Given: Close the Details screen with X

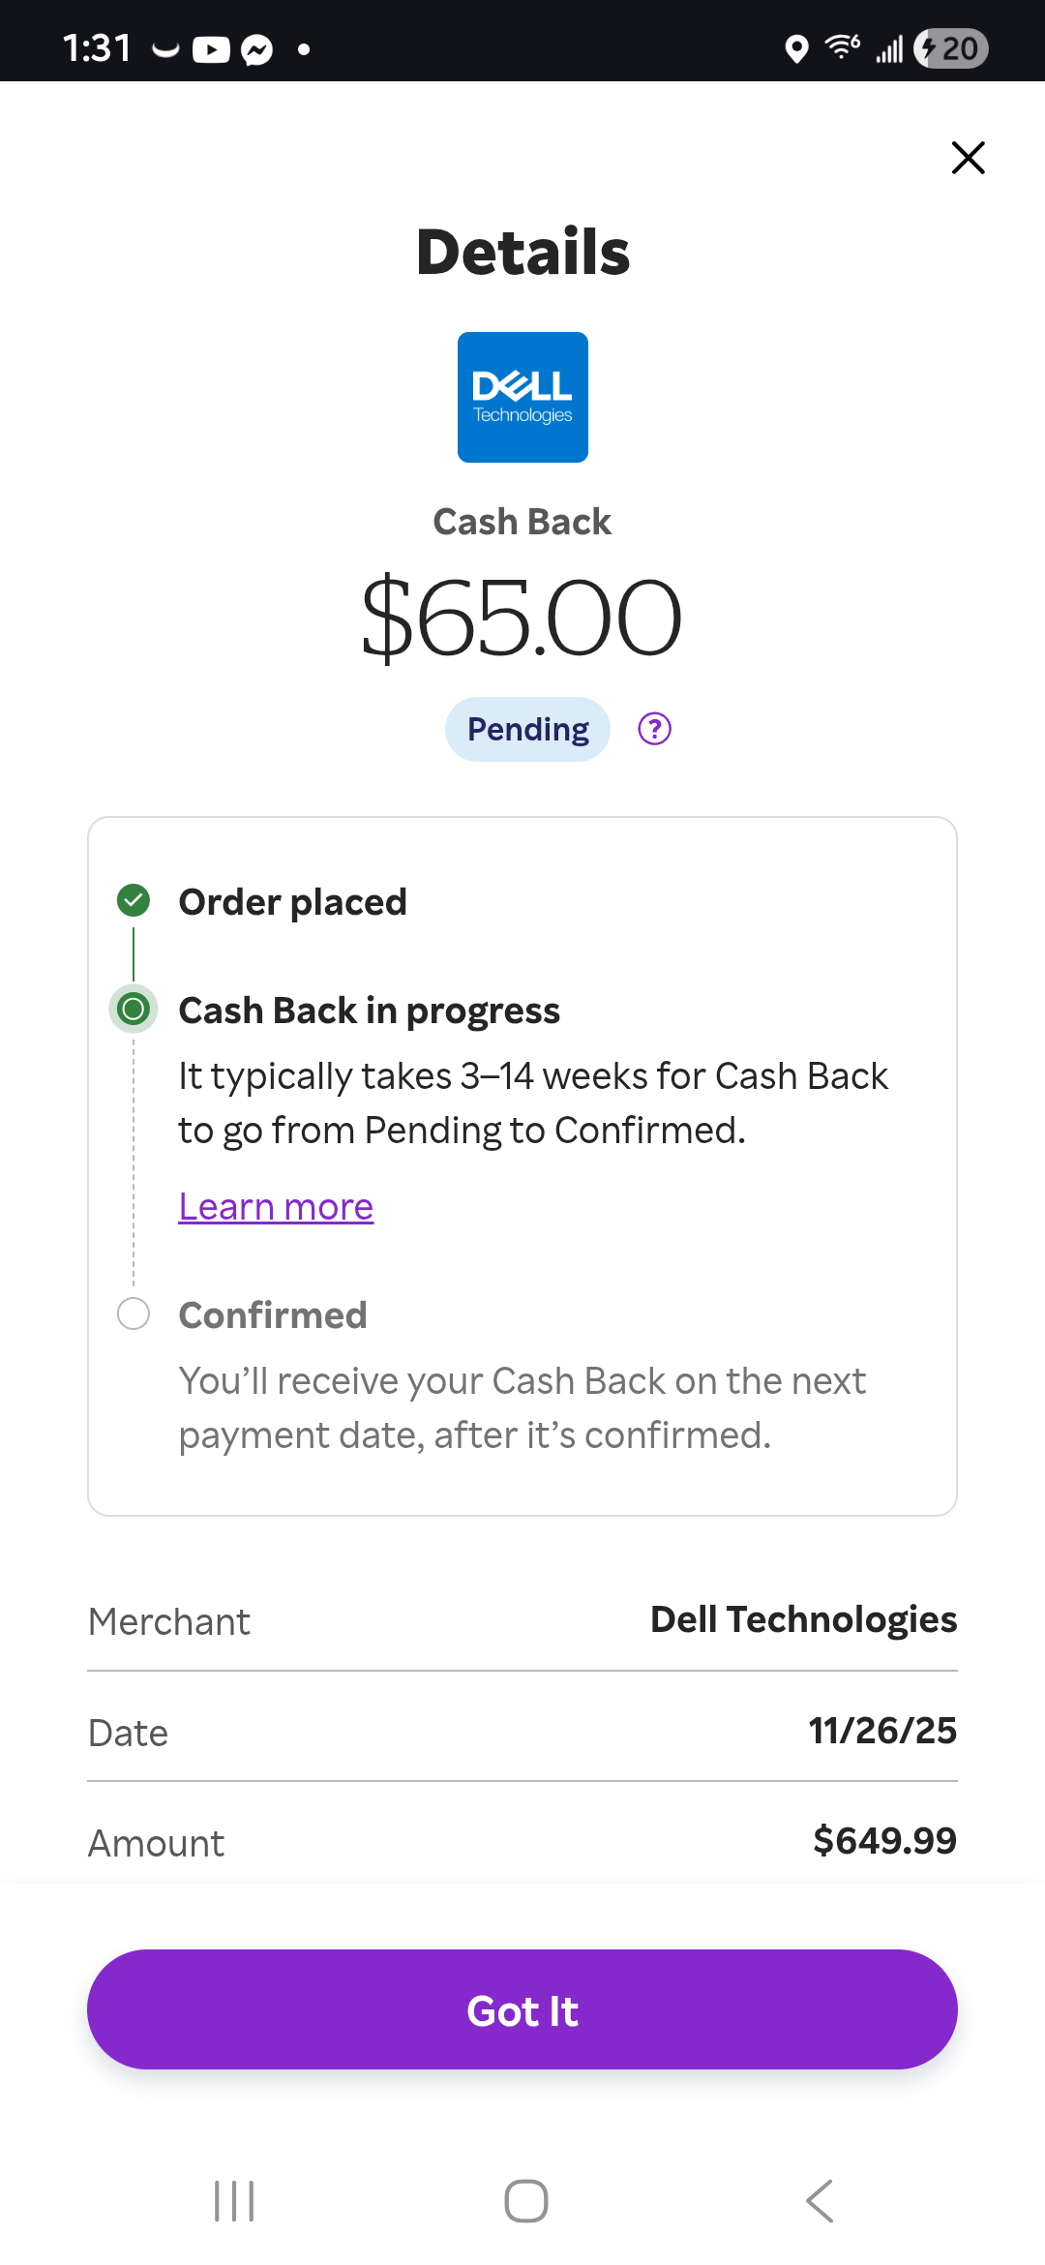Looking at the screenshot, I should click(x=968, y=158).
